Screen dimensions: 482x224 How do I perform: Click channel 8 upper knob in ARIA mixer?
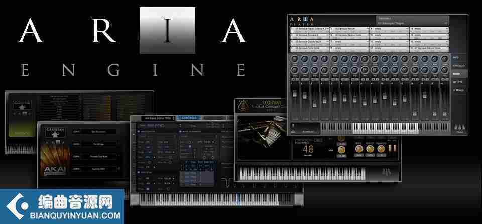[x=365, y=59]
